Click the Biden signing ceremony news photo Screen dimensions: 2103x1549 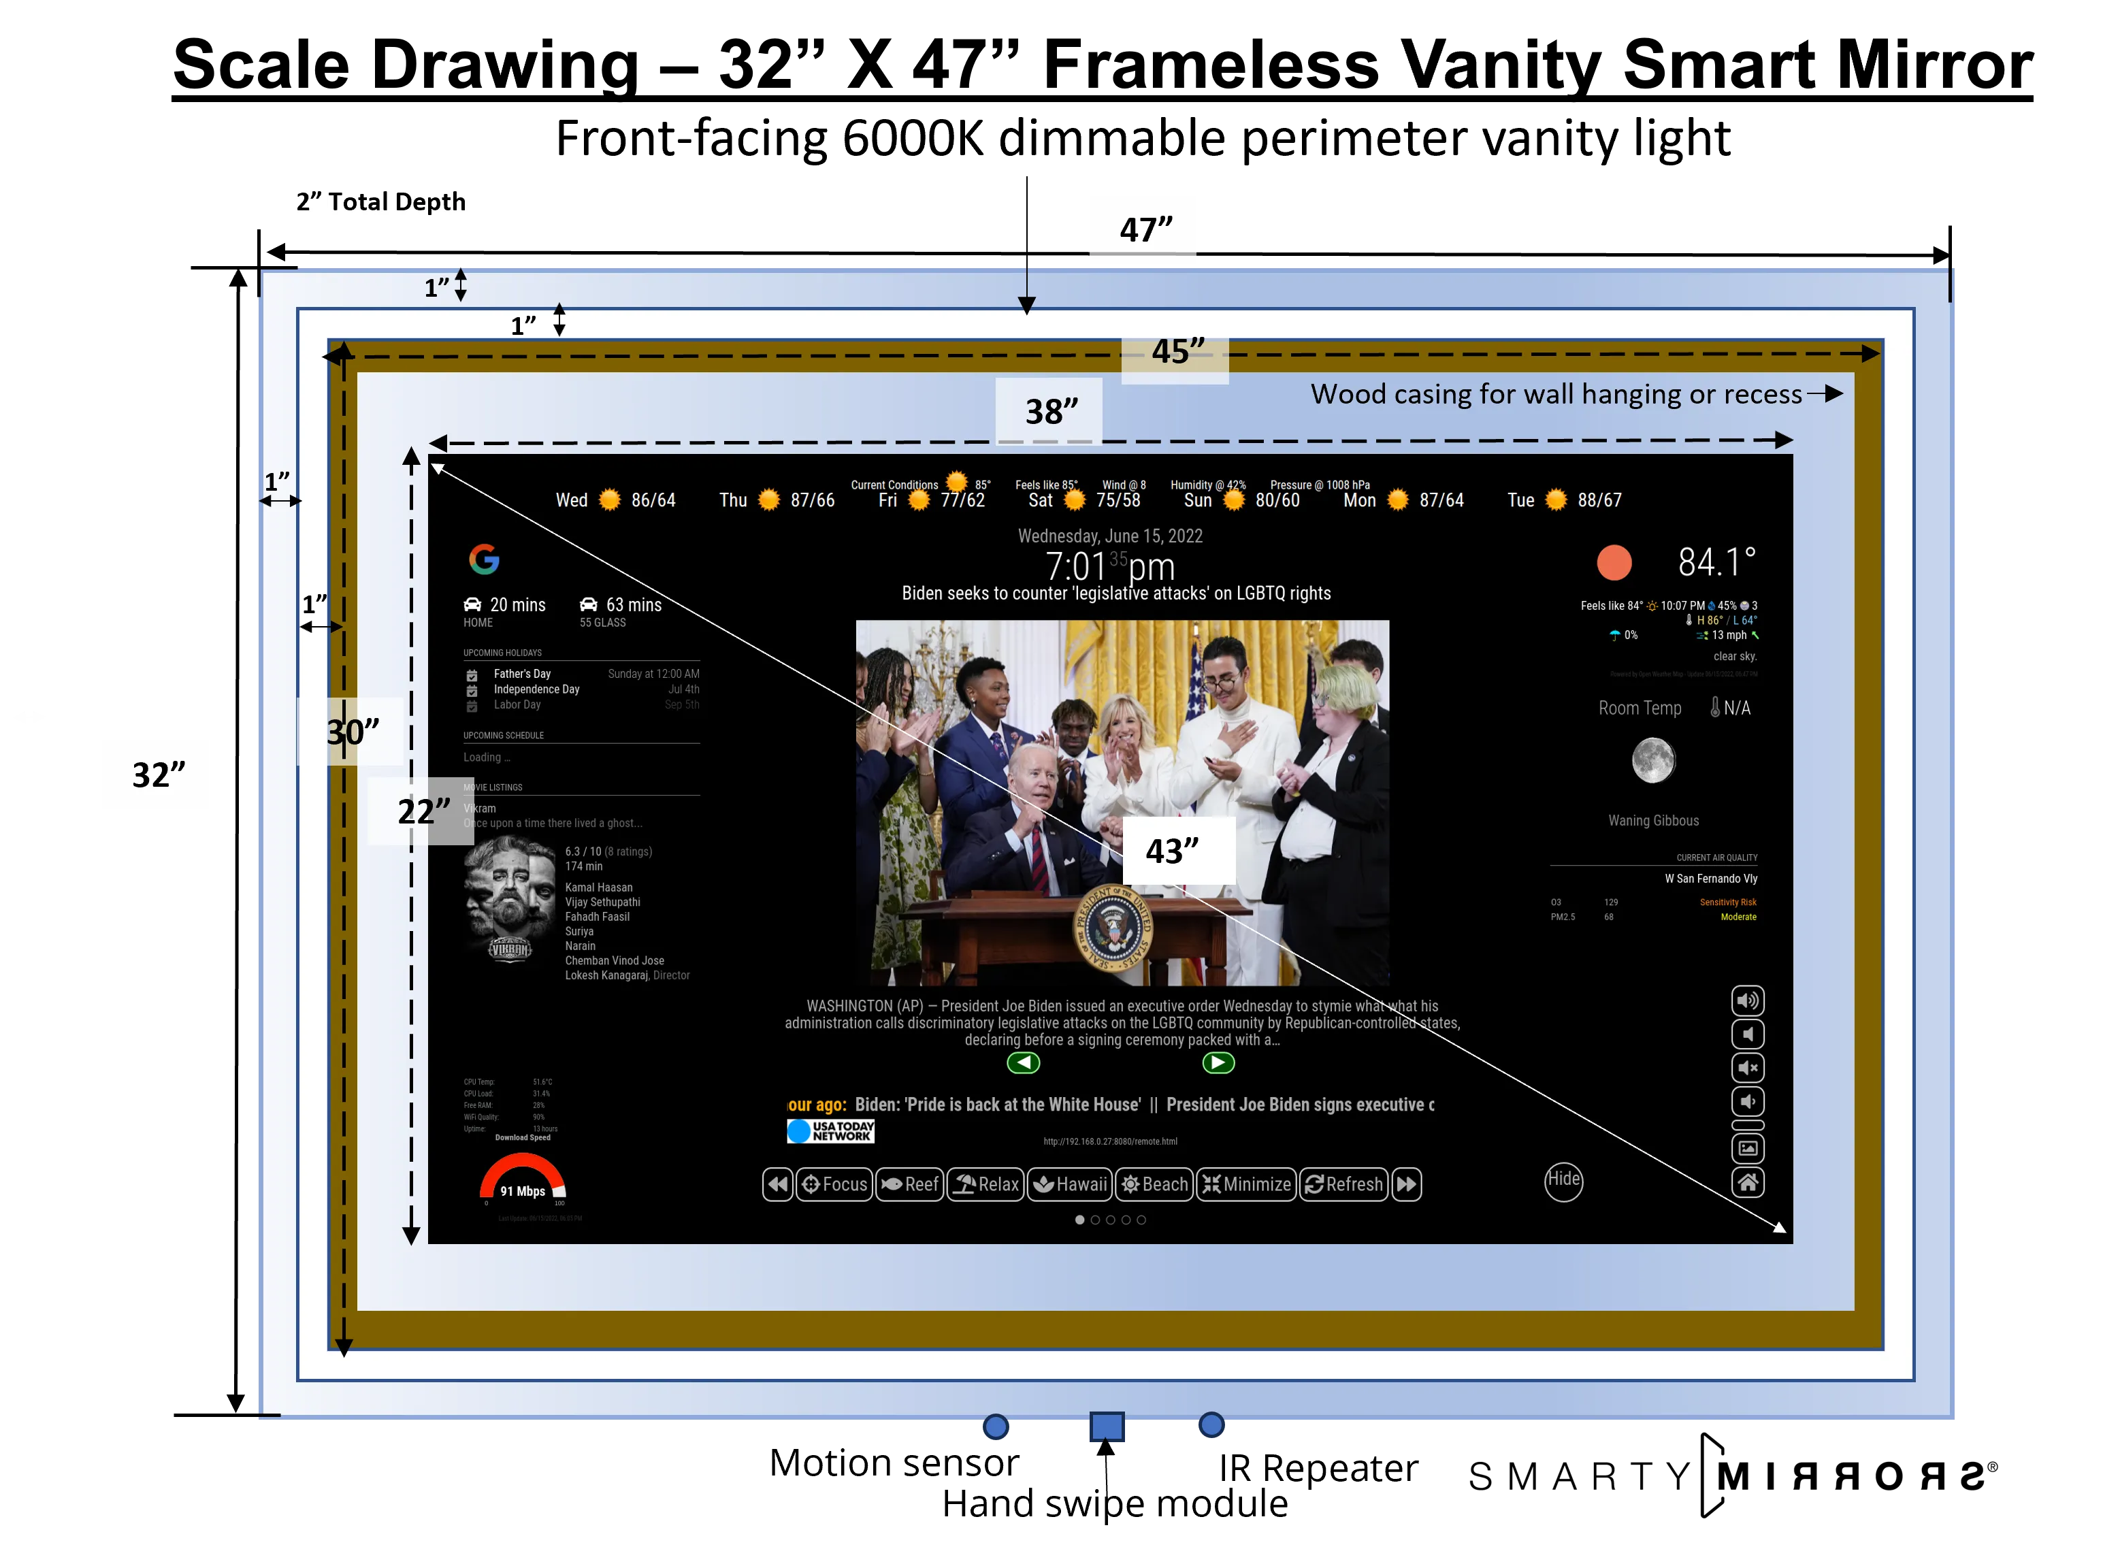pos(1122,802)
